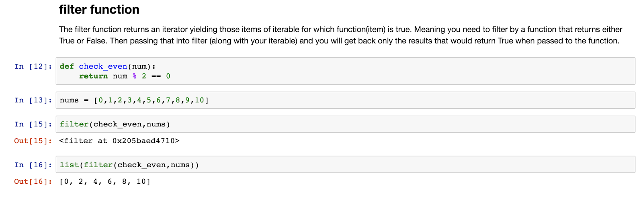Select the In [15] cell prompt

coord(33,124)
